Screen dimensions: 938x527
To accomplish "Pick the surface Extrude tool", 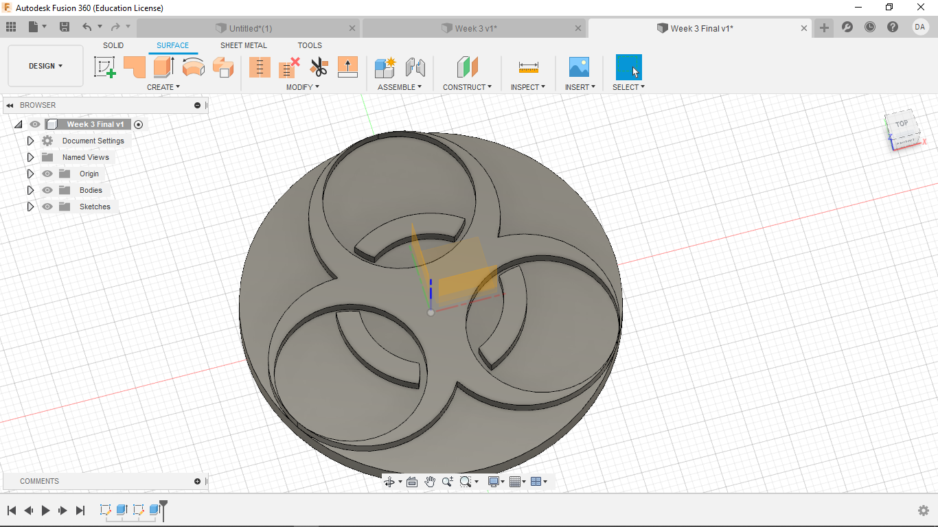I will point(164,67).
